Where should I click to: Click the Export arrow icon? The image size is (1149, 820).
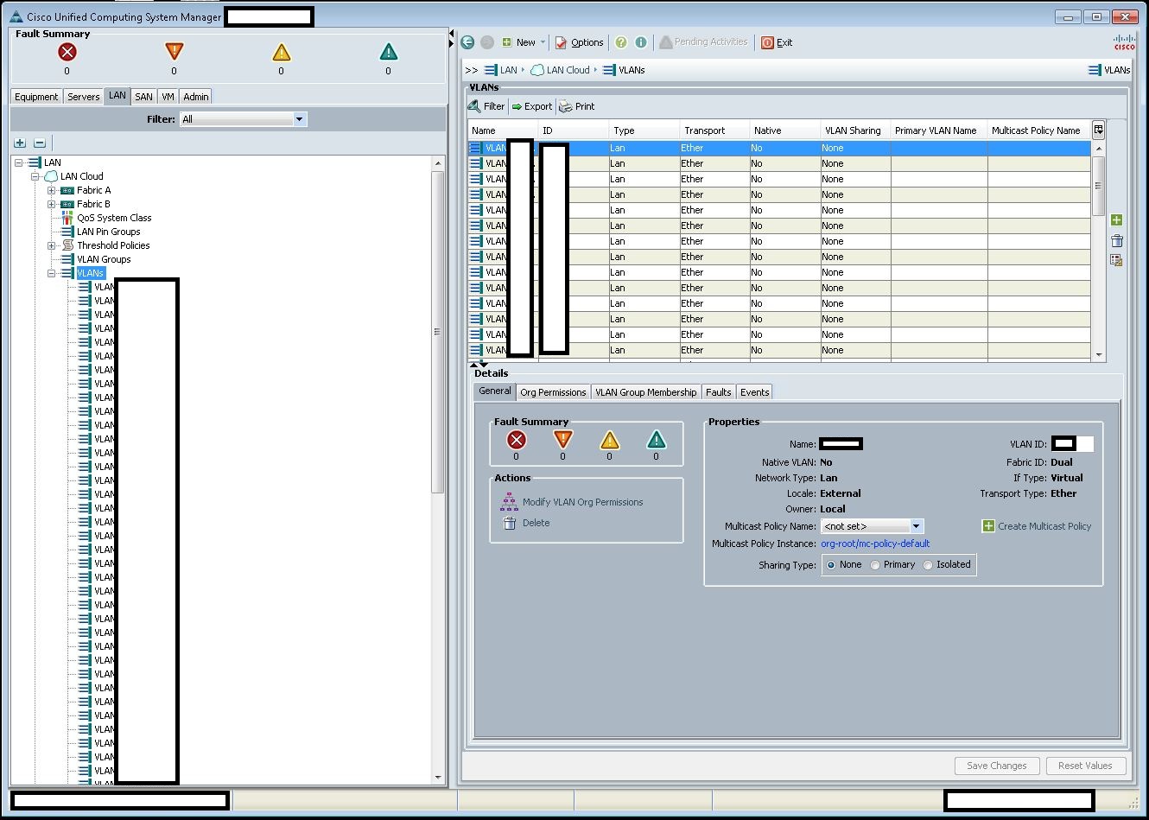[x=517, y=106]
